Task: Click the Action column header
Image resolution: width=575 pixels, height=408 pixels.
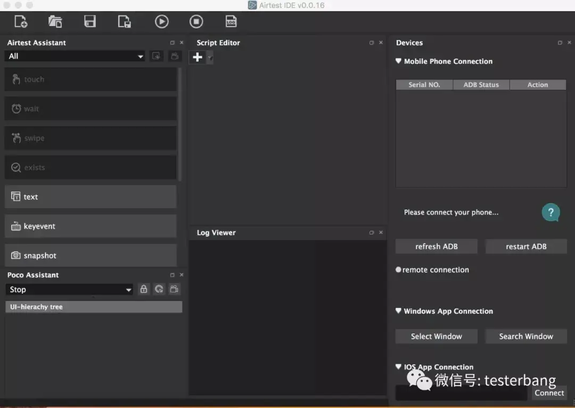Action: 538,85
